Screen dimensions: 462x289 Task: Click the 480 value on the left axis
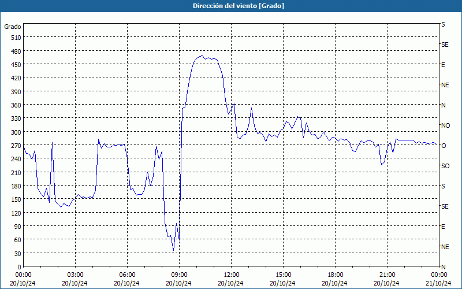click(x=16, y=51)
